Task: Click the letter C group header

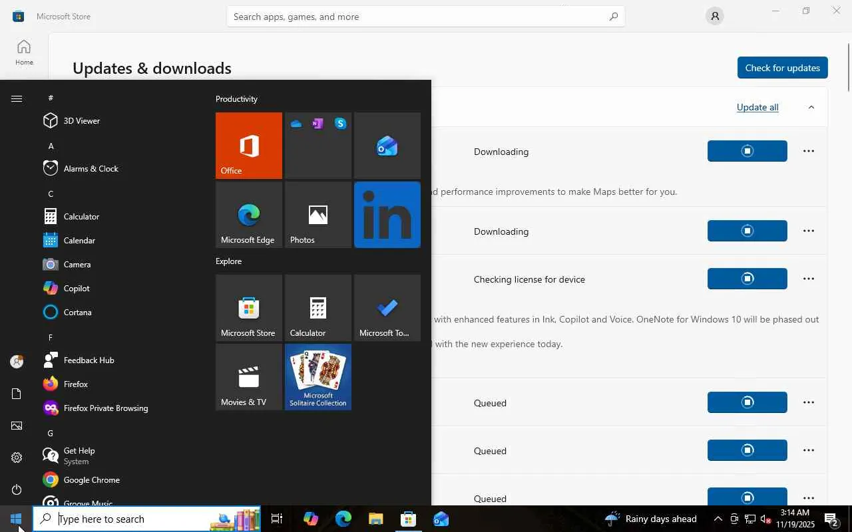Action: [51, 194]
